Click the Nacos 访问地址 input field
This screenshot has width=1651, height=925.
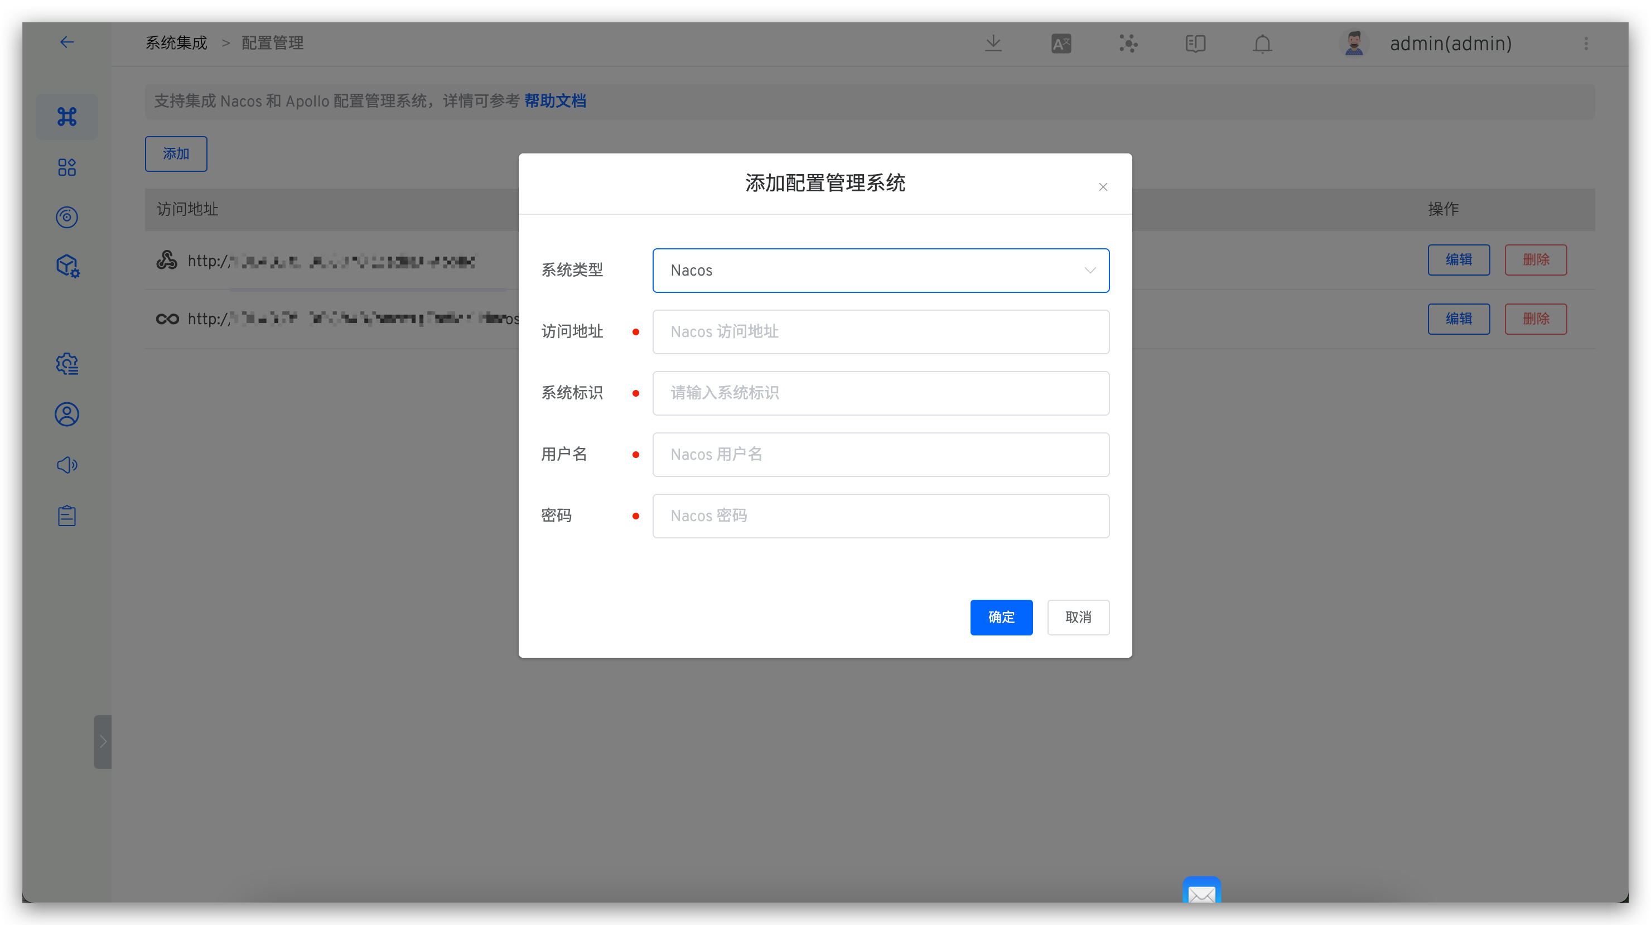(x=880, y=331)
